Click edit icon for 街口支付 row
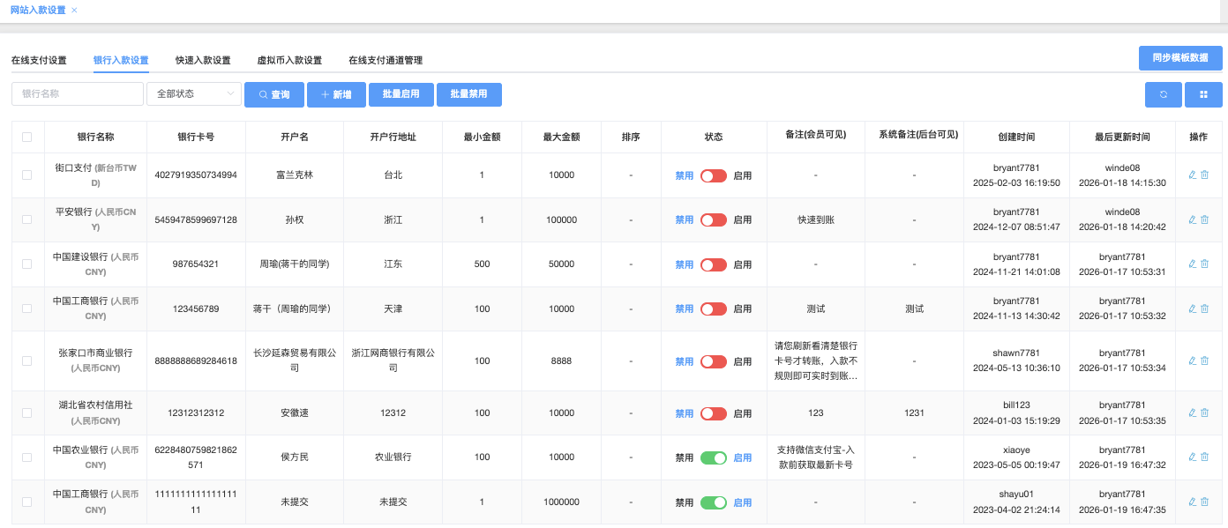 tap(1193, 175)
